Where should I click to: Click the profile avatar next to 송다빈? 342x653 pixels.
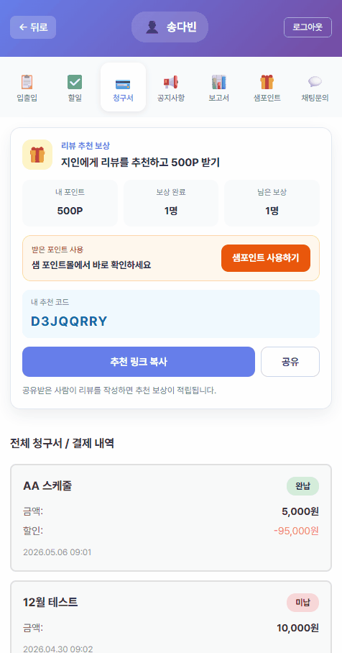[x=152, y=27]
